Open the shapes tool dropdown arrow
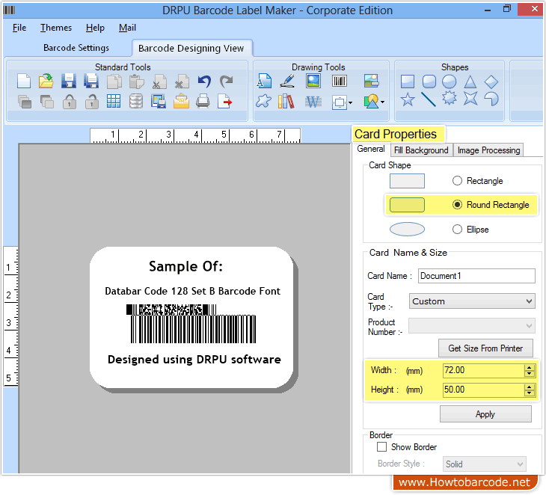The height and width of the screenshot is (495, 546). 383,102
